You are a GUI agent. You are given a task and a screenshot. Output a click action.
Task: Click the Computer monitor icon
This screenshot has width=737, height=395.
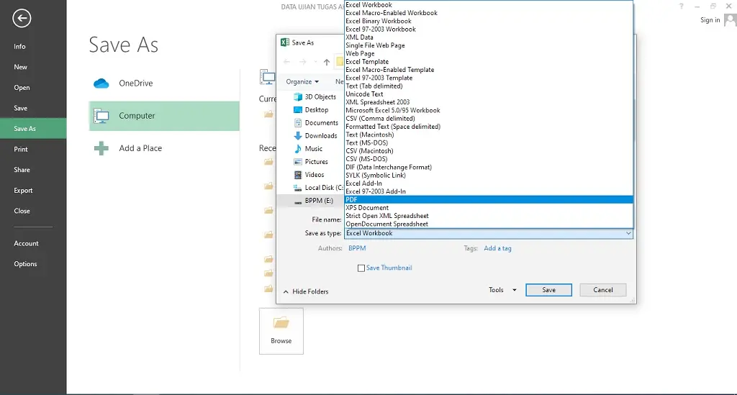(101, 116)
